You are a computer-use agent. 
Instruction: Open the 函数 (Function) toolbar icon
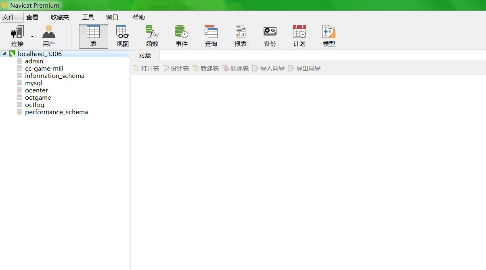[152, 32]
